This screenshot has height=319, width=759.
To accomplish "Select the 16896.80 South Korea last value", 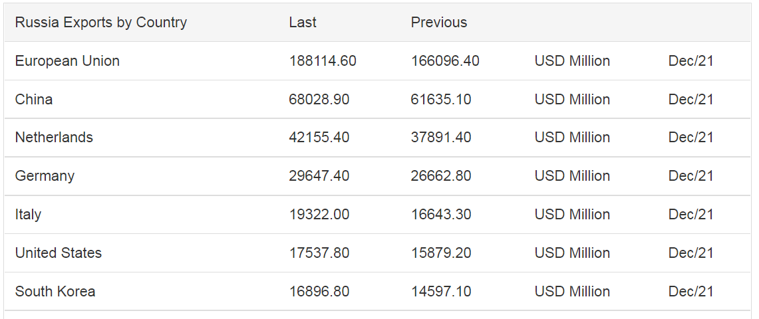I will point(319,292).
